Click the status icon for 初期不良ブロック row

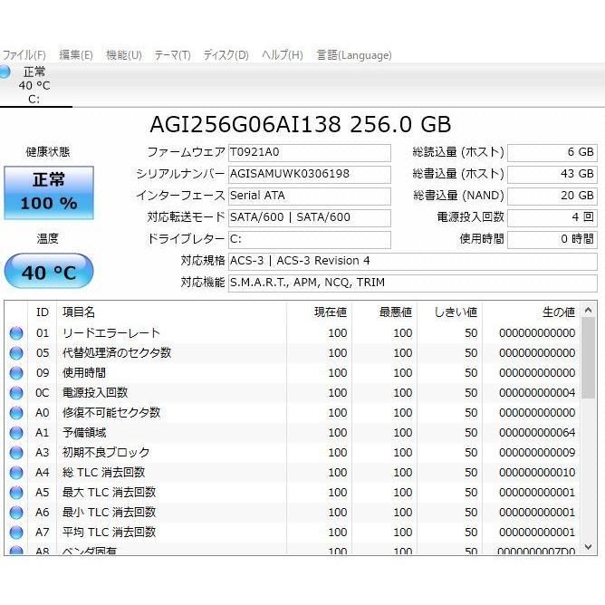point(16,453)
